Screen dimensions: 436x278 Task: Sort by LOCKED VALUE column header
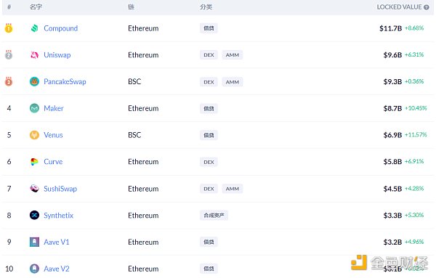(x=399, y=7)
